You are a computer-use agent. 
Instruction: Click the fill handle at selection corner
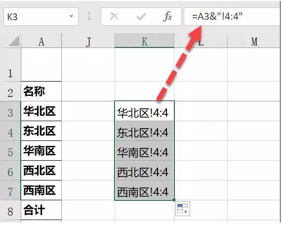[174, 200]
